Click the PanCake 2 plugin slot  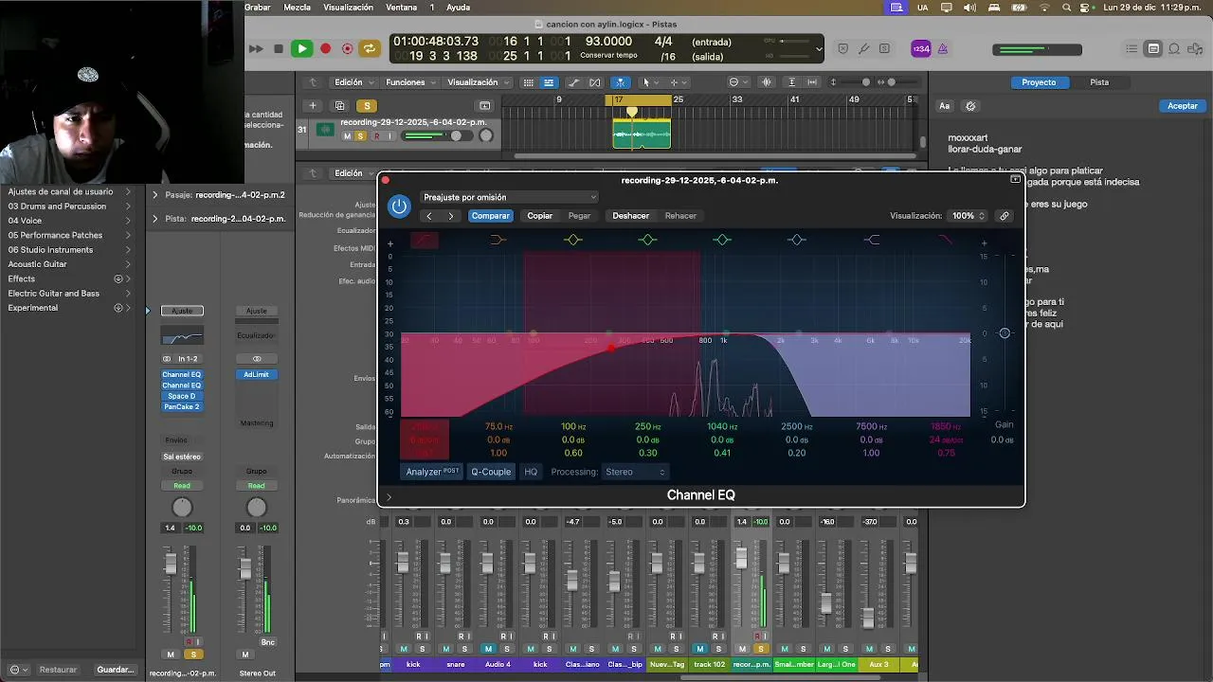182,407
